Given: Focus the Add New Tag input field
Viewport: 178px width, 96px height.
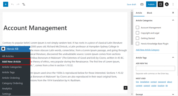Looking at the screenshot, I should 155,68.
